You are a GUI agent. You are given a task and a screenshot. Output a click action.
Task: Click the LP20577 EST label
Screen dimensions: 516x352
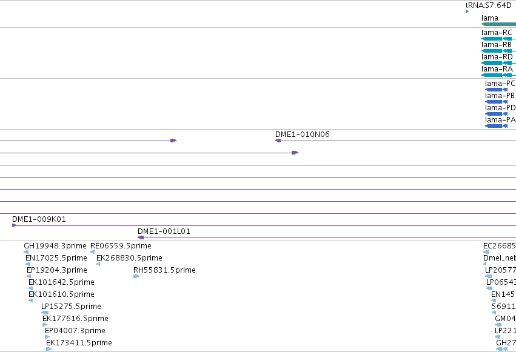pyautogui.click(x=500, y=270)
